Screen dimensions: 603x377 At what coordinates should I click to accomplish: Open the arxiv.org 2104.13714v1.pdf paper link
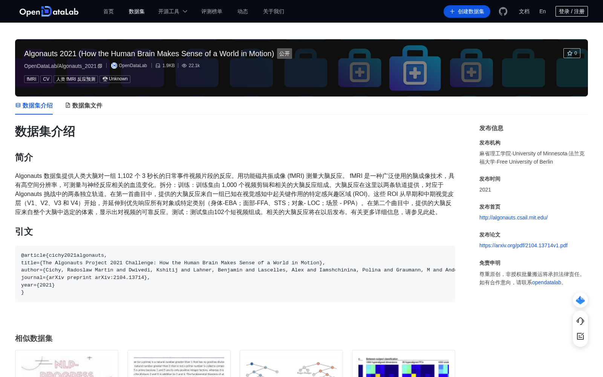click(523, 245)
